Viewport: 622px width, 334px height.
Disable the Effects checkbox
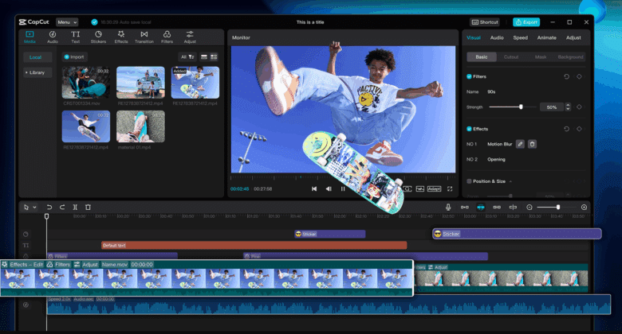pos(468,128)
